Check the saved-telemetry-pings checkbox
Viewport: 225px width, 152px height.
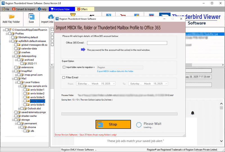click(x=16, y=112)
